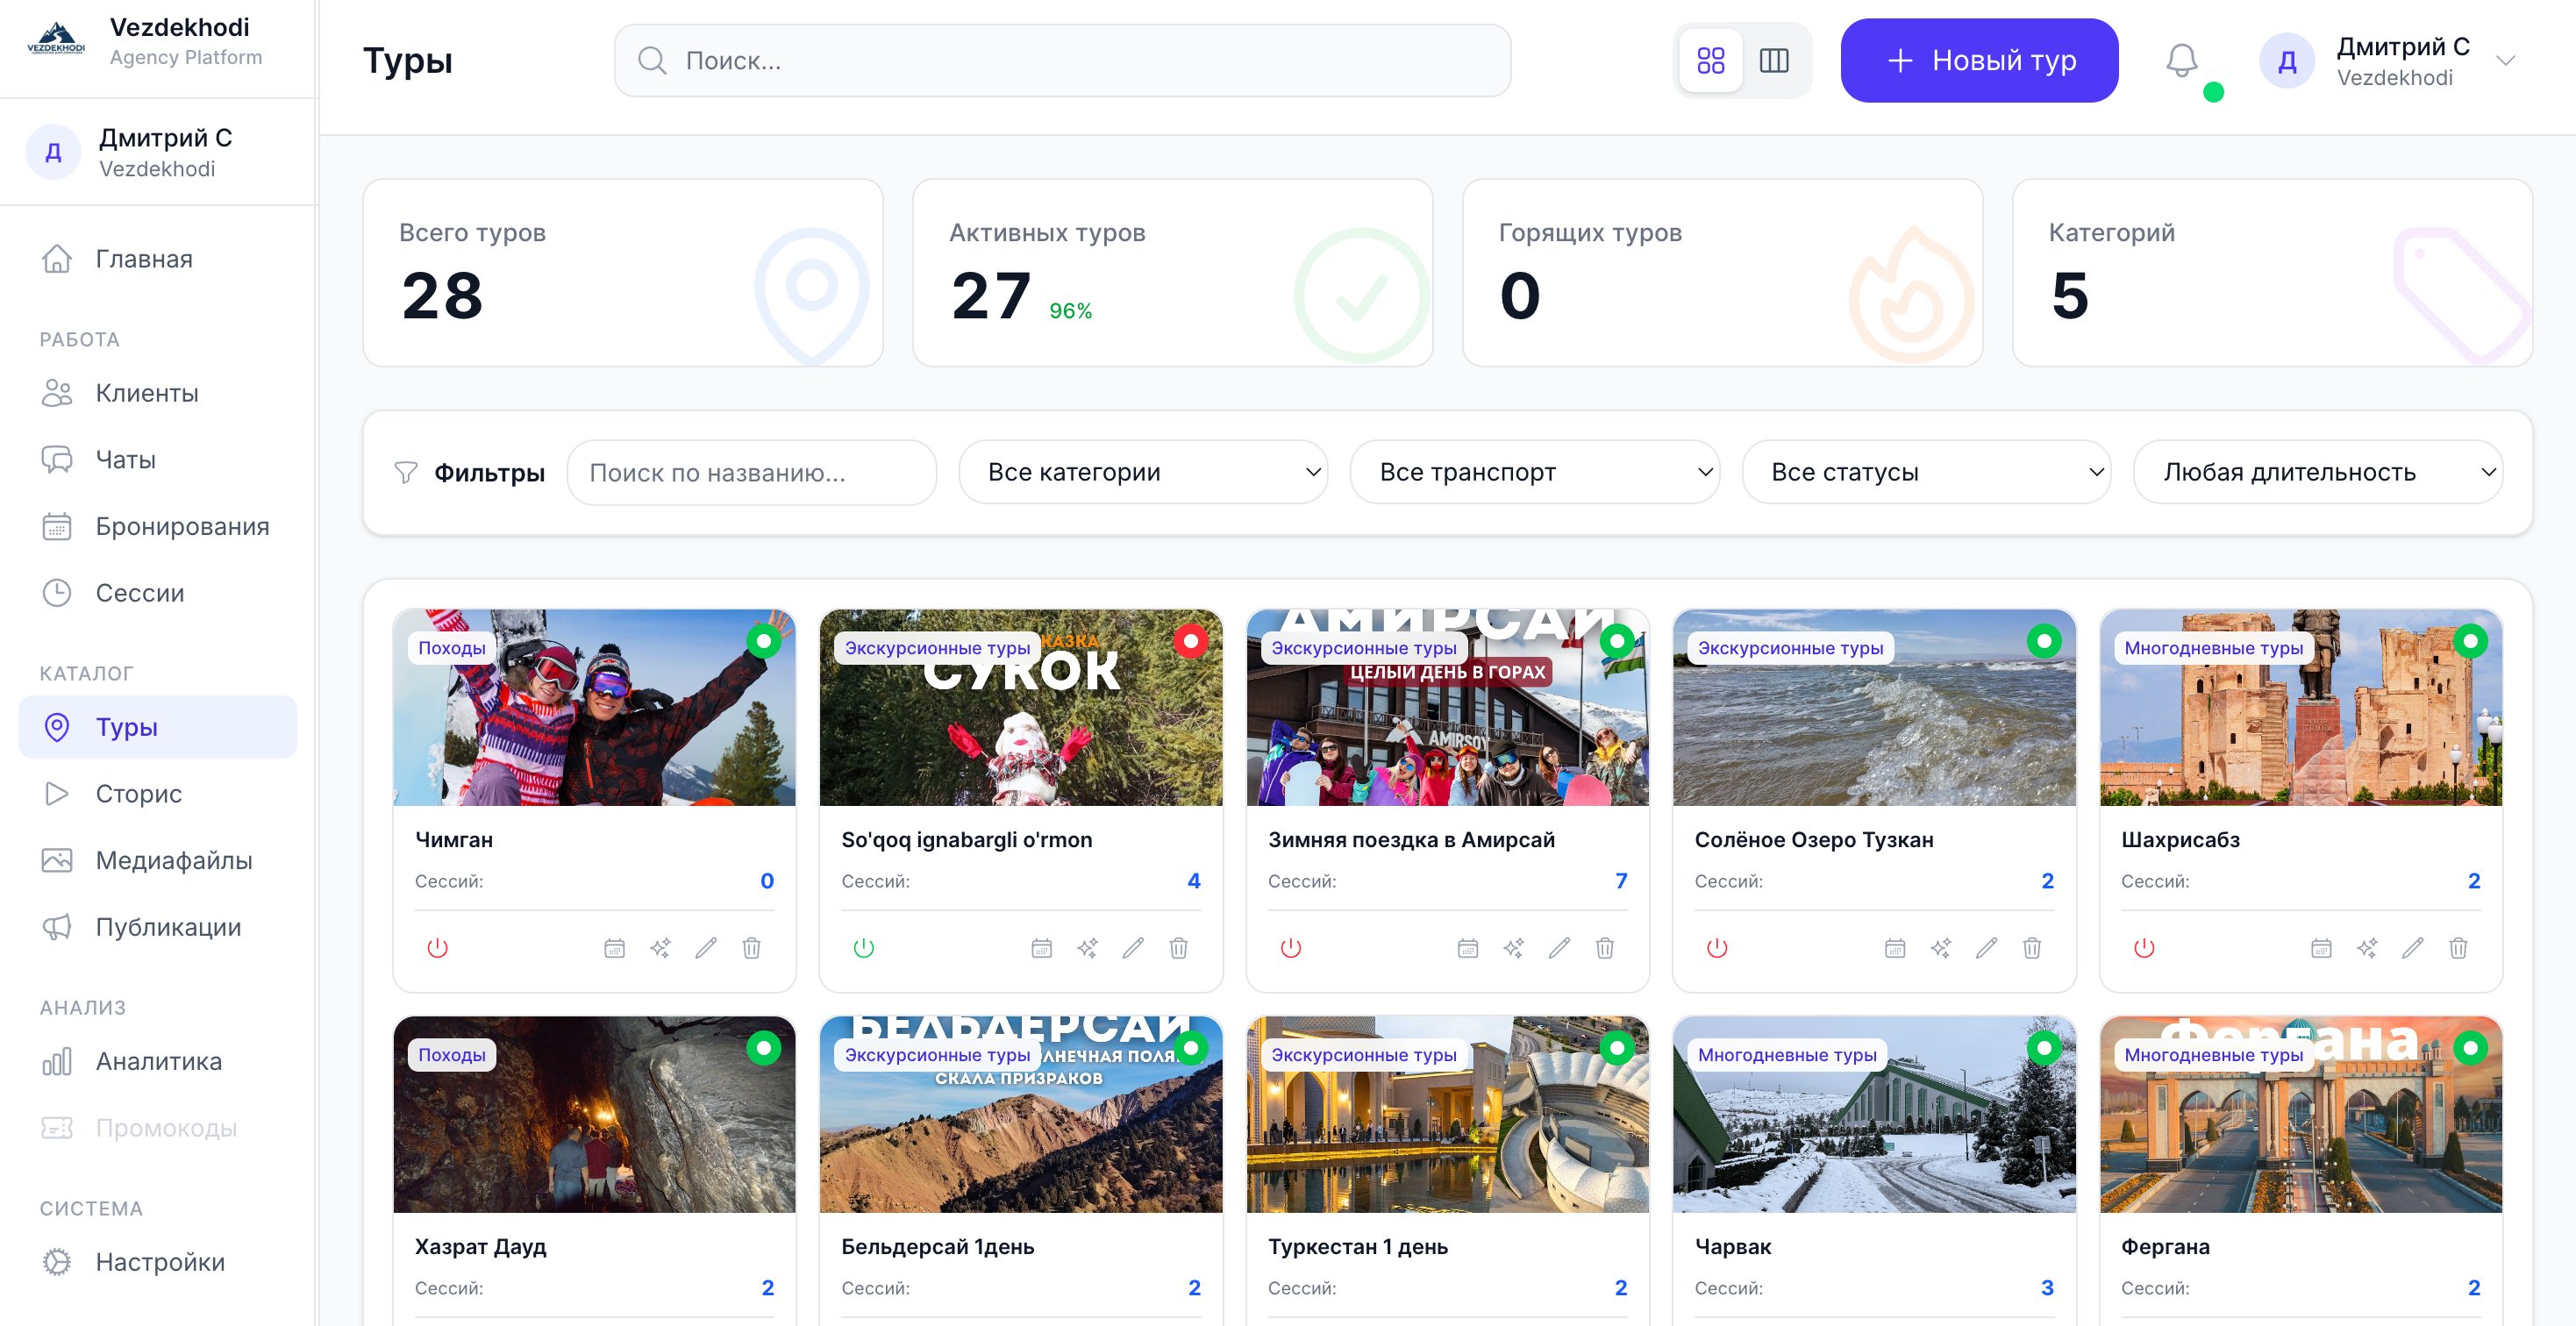2576x1326 pixels.
Task: Go to Главная in the sidebar
Action: pos(158,259)
